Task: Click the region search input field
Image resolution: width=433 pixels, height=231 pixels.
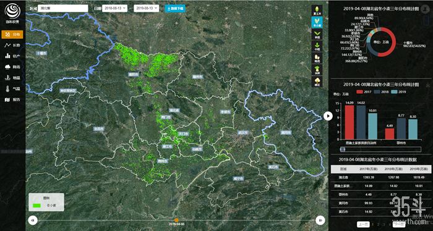Action: click(63, 8)
